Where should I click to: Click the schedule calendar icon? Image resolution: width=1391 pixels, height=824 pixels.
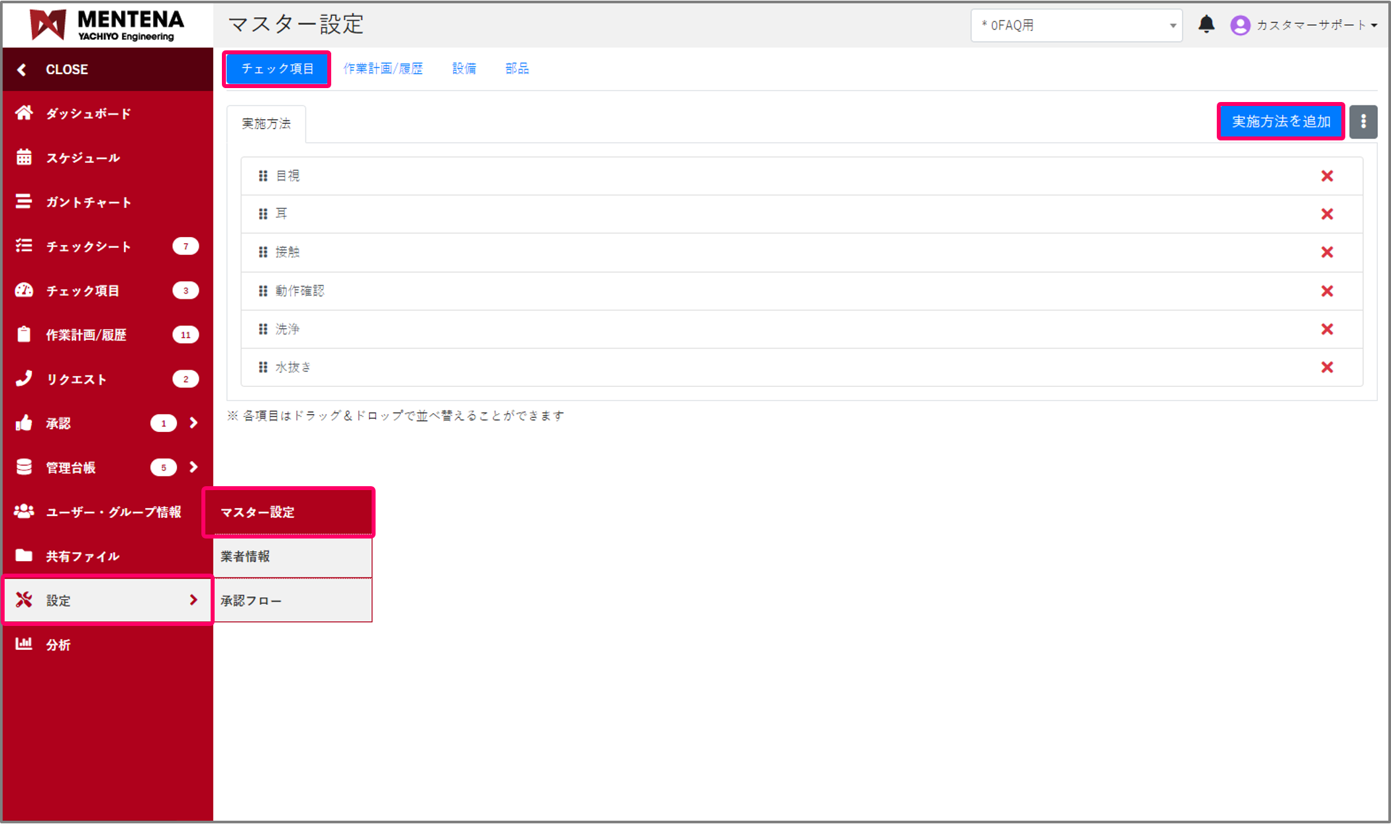[24, 158]
